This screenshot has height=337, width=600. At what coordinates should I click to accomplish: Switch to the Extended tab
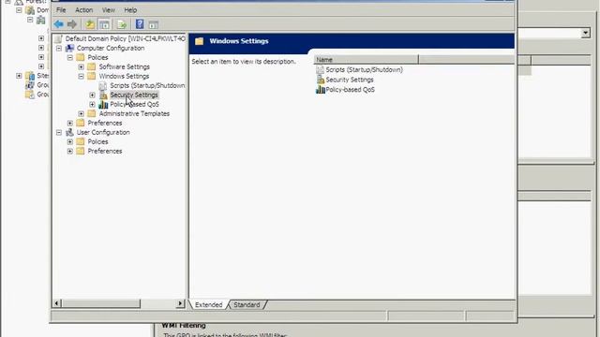pos(208,305)
